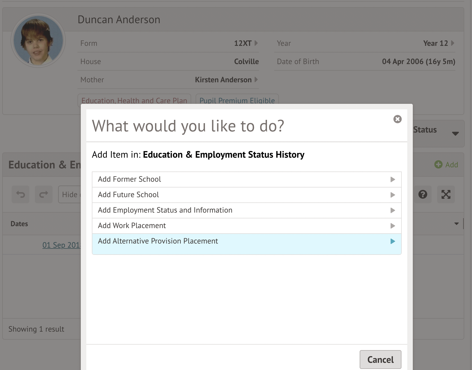Click the expand fullscreen icon
Image resolution: width=472 pixels, height=370 pixels.
pyautogui.click(x=446, y=194)
